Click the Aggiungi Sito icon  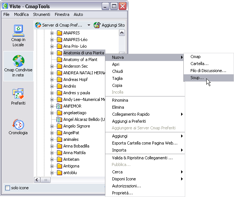coord(97,25)
